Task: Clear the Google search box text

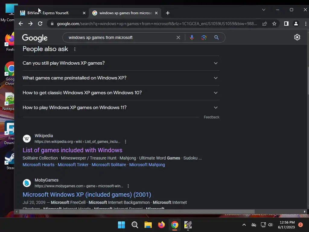Action: point(178,37)
